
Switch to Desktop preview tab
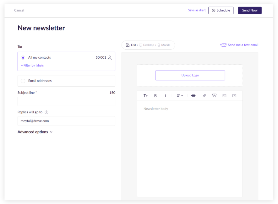(x=147, y=45)
